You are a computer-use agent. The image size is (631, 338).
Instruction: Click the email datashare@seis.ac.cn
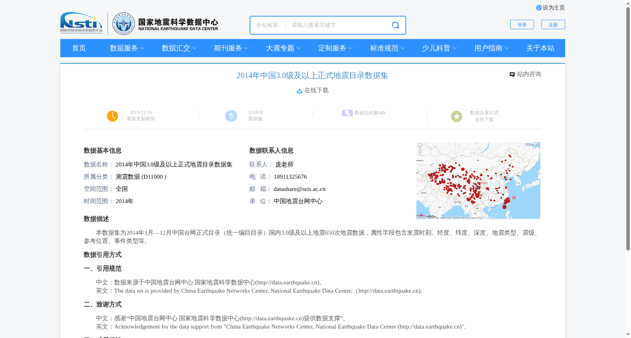pos(300,189)
